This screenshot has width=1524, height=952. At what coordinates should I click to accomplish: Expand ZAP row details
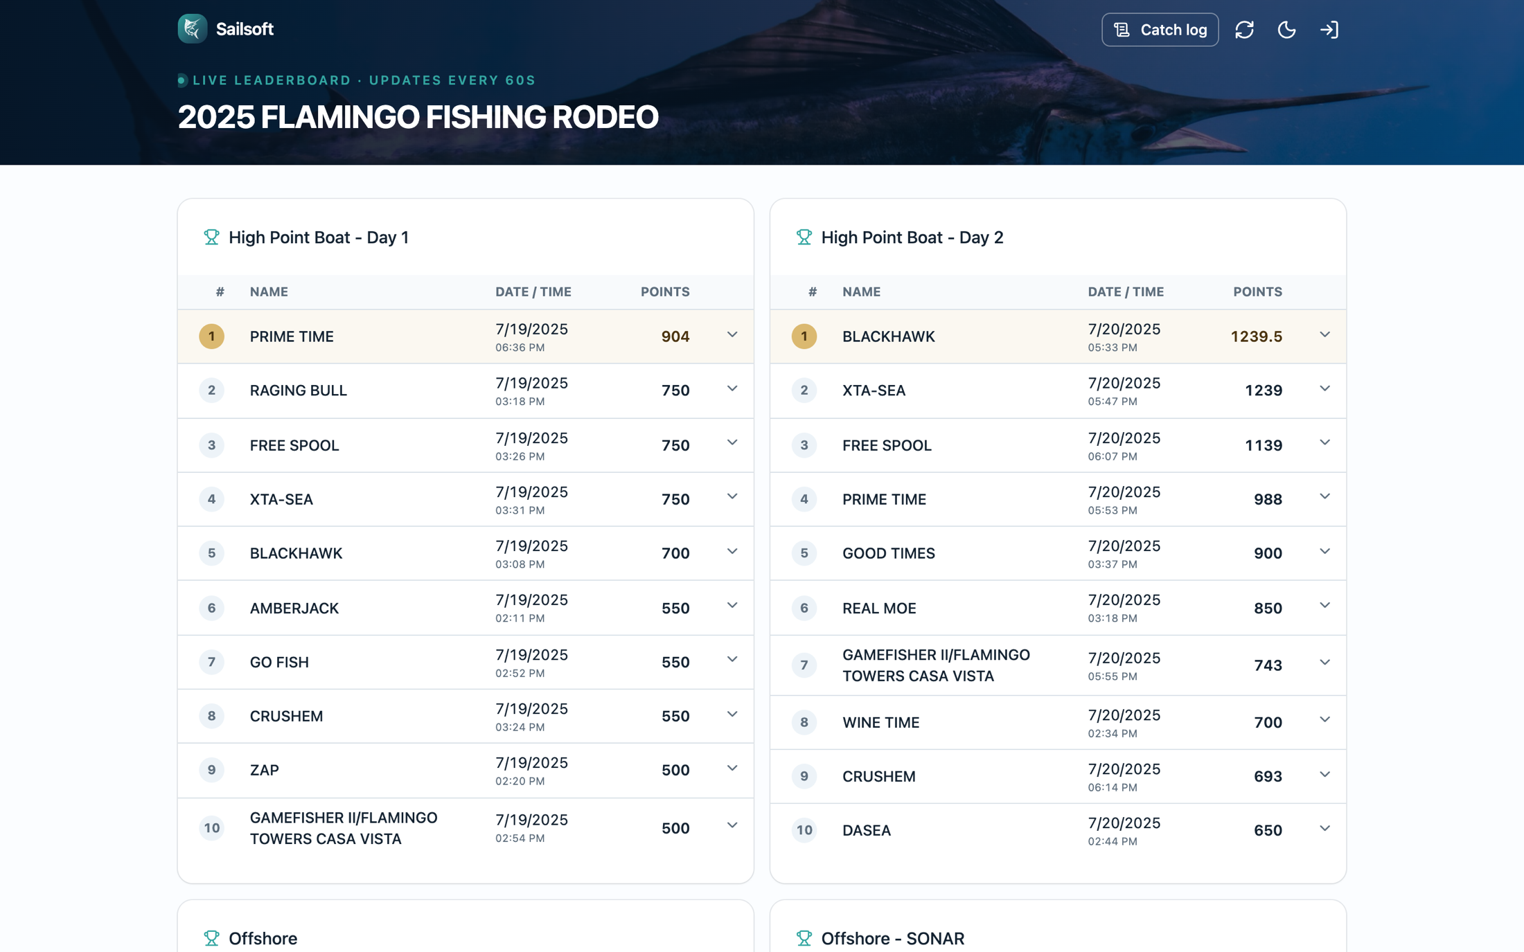coord(732,769)
